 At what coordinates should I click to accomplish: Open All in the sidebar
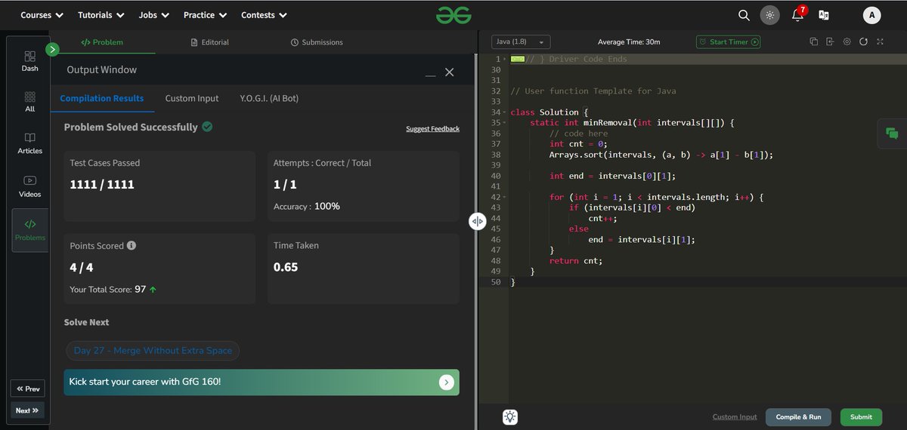pyautogui.click(x=30, y=102)
